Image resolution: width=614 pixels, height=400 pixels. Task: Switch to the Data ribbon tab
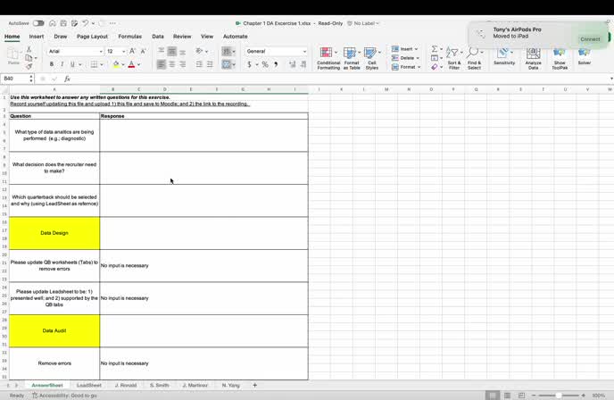(158, 37)
